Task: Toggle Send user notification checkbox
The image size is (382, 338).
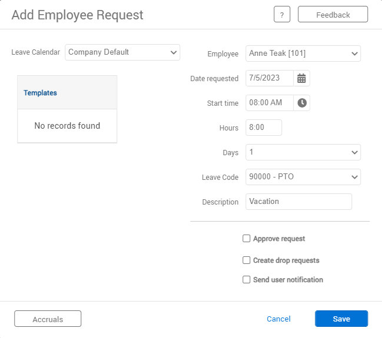Action: coord(246,280)
